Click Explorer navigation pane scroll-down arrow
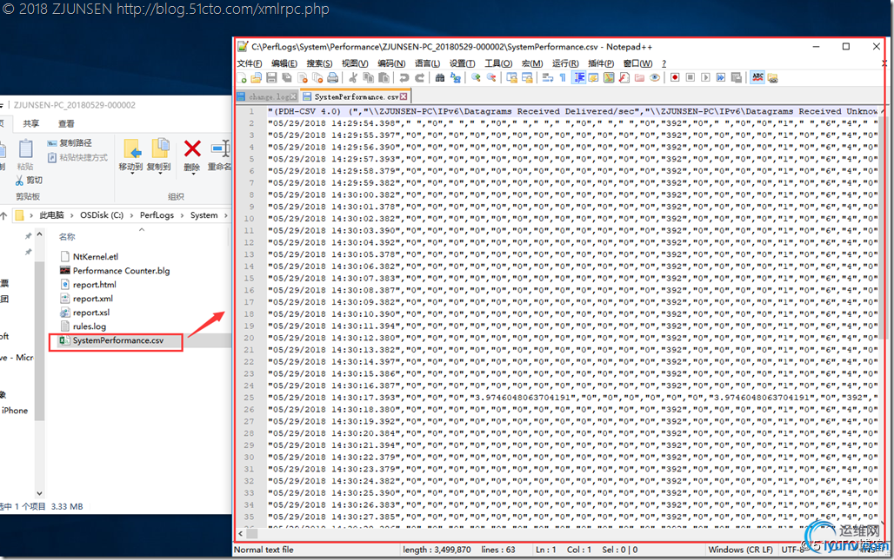The image size is (894, 560). pyautogui.click(x=39, y=493)
